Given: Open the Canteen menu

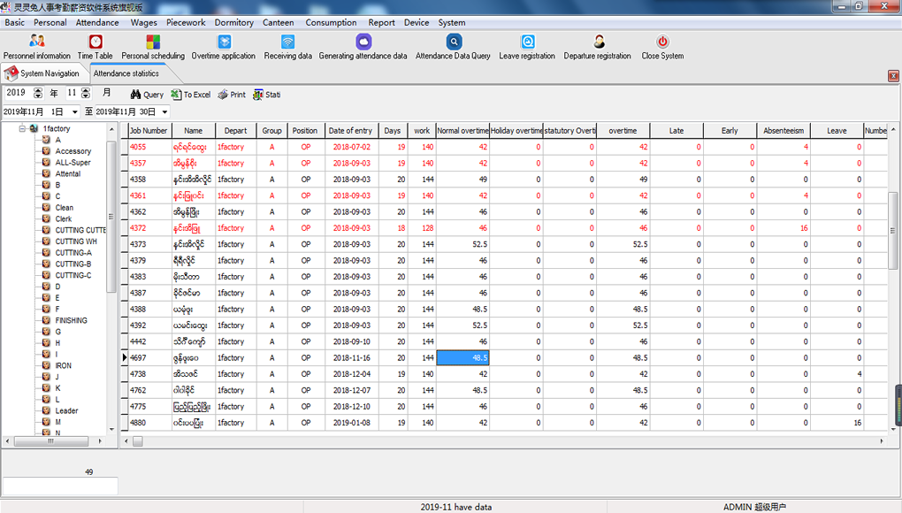Looking at the screenshot, I should pyautogui.click(x=279, y=22).
